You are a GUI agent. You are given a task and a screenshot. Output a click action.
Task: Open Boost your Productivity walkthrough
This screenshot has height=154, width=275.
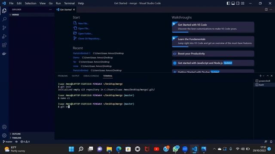click(213, 53)
